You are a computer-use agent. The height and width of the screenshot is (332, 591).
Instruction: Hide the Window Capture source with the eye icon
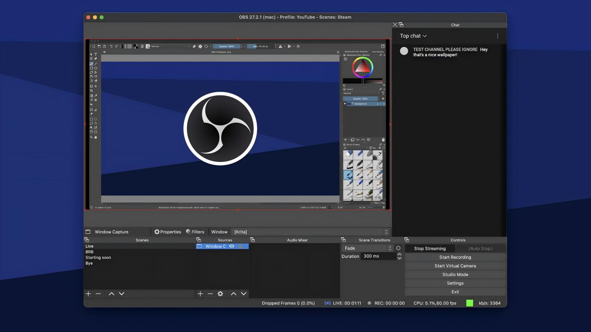coord(232,246)
